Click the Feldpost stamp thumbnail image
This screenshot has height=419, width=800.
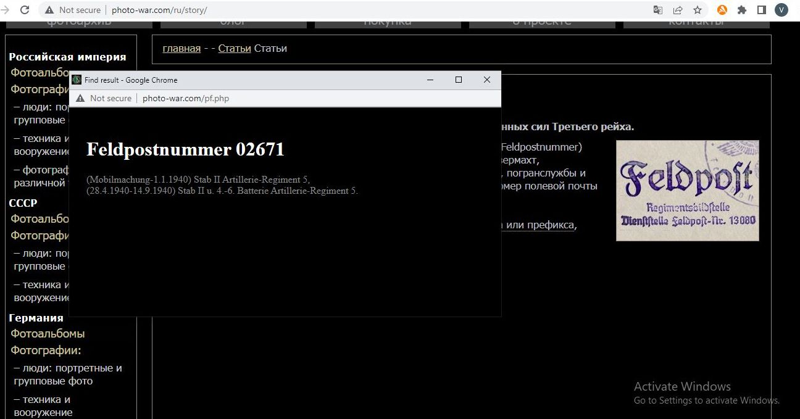[x=687, y=190]
